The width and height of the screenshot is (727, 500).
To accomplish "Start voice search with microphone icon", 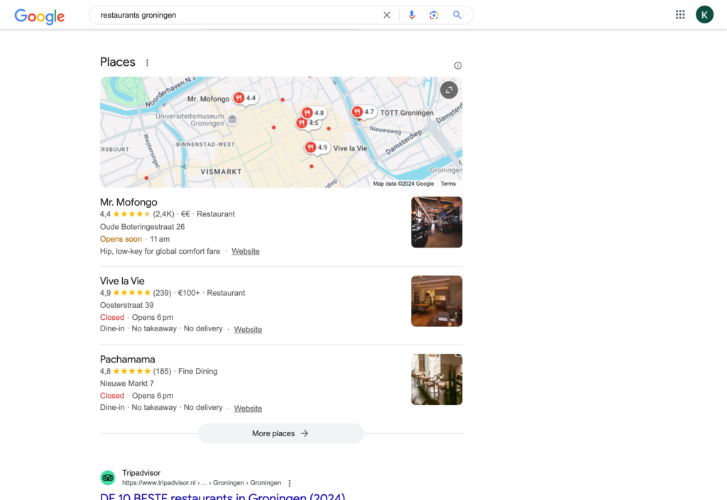I will (412, 16).
